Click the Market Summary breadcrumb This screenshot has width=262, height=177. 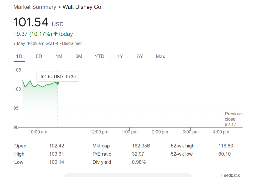(x=35, y=7)
